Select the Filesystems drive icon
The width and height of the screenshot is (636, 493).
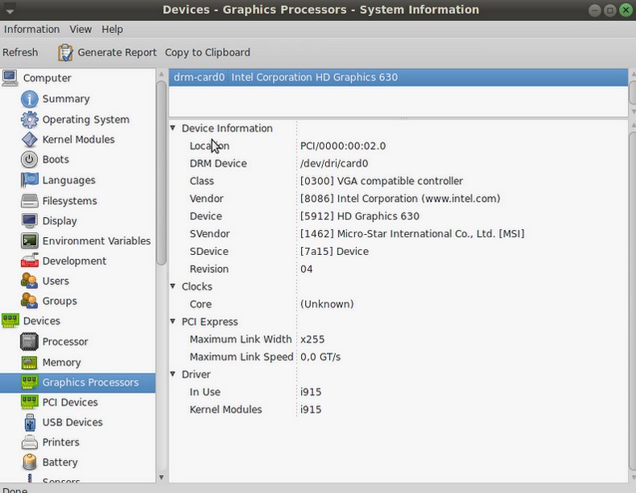(30, 201)
